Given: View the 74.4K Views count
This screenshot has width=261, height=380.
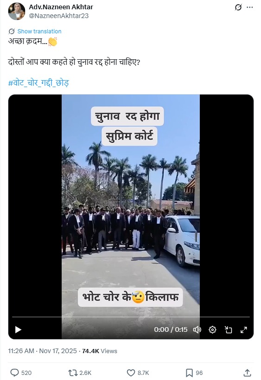Looking at the screenshot, I should (x=100, y=351).
